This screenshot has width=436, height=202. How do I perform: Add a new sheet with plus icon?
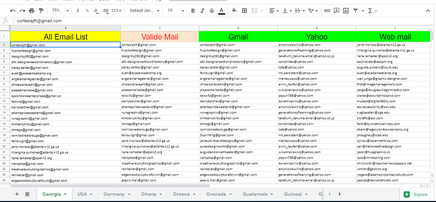click(x=17, y=194)
